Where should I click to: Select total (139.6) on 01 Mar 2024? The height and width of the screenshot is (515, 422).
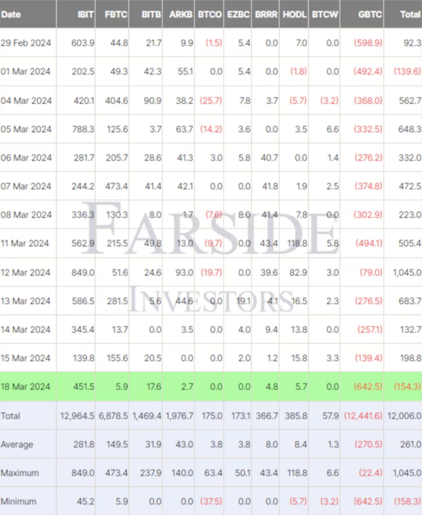[407, 71]
